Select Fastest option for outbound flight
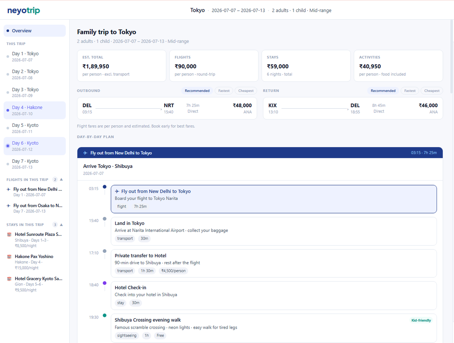This screenshot has width=454, height=343. click(x=224, y=91)
